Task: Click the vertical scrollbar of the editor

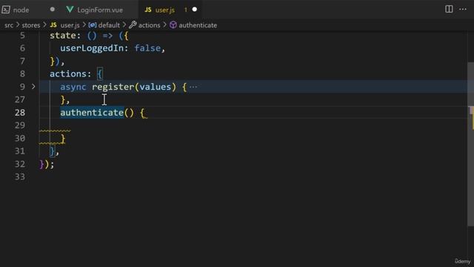Action: pos(470,144)
